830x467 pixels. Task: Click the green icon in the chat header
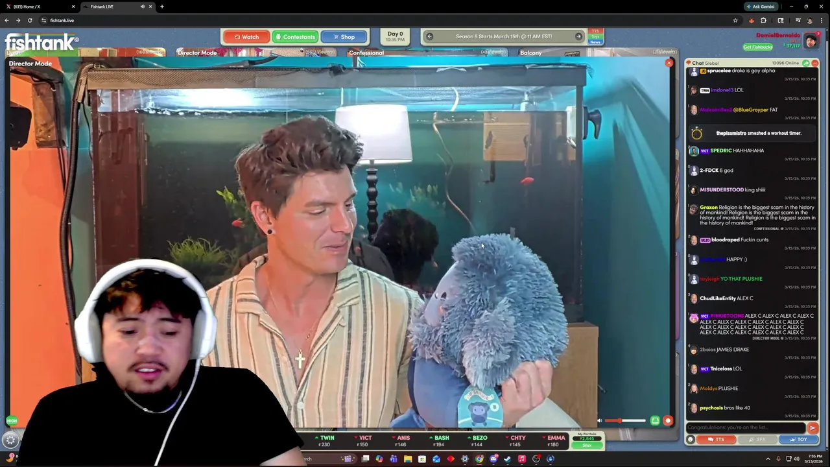[806, 63]
